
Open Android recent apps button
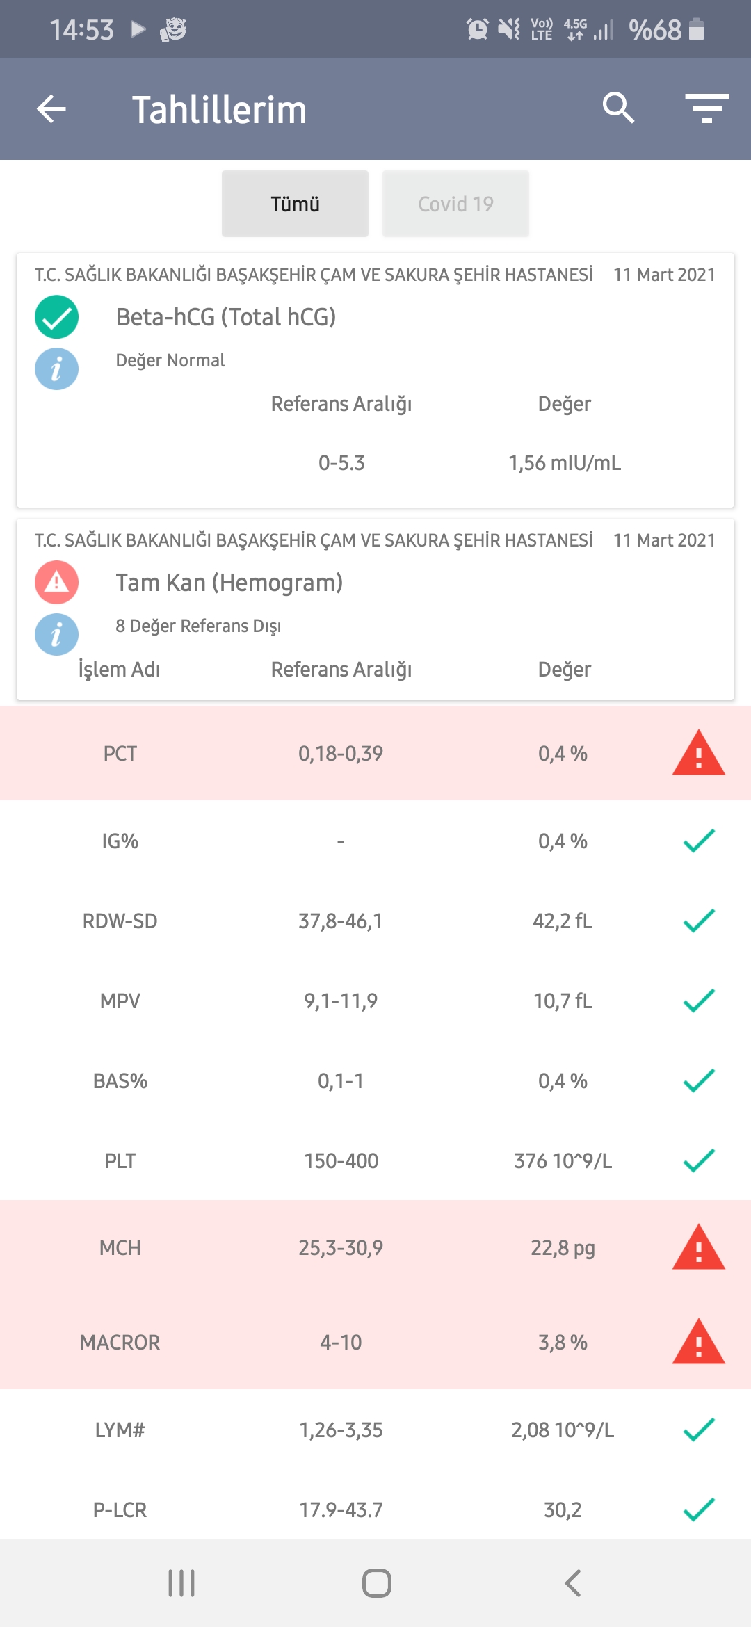pos(181,1583)
